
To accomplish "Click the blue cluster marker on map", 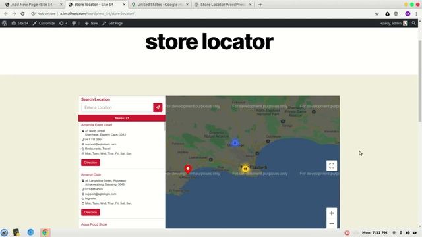I will click(235, 143).
